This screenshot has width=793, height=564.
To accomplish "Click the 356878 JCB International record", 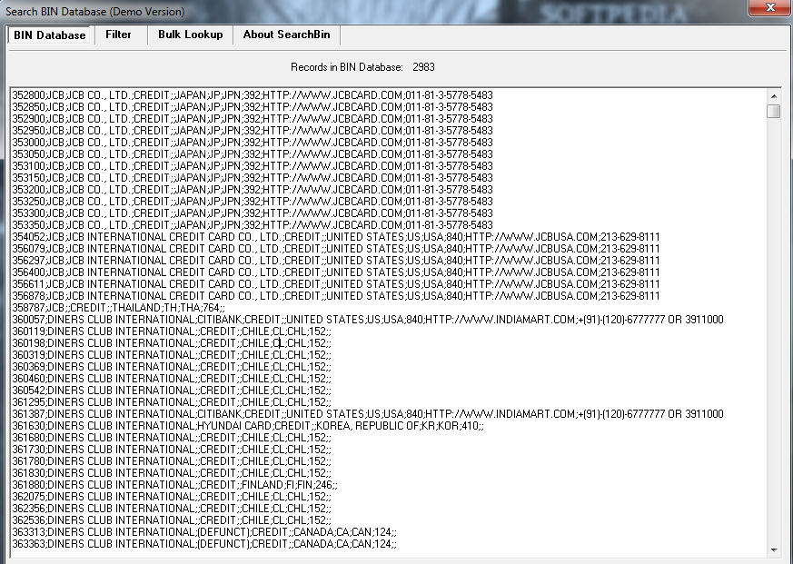I will click(336, 295).
